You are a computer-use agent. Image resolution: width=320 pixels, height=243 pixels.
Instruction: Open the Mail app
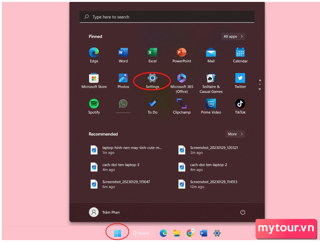211,55
